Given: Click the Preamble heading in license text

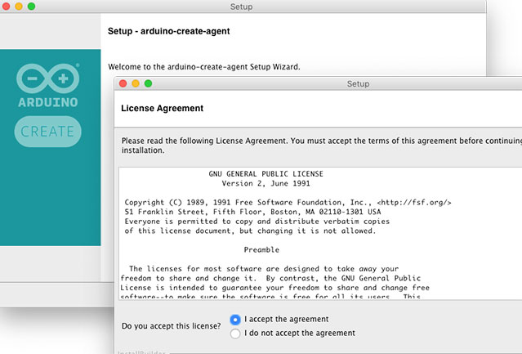Looking at the screenshot, I should [x=261, y=249].
